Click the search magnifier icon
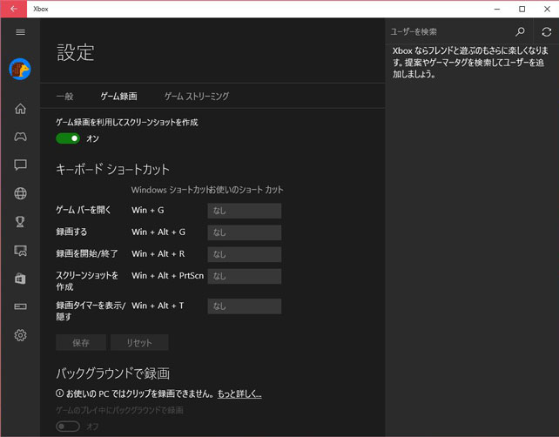The image size is (559, 437). [520, 31]
